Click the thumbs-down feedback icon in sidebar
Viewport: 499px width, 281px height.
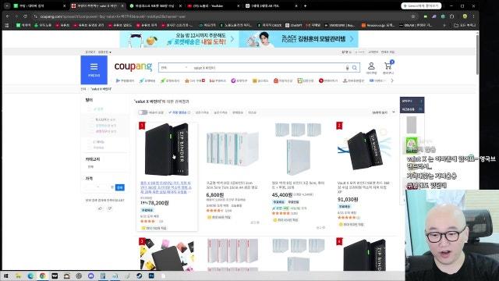click(110, 208)
